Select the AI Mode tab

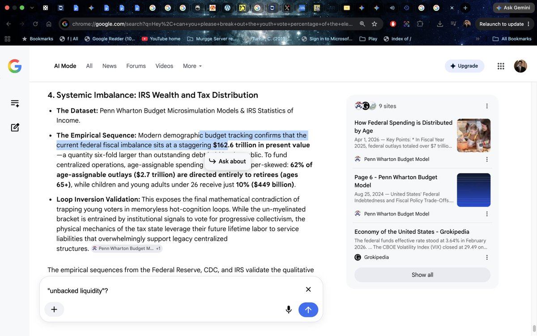coord(65,66)
